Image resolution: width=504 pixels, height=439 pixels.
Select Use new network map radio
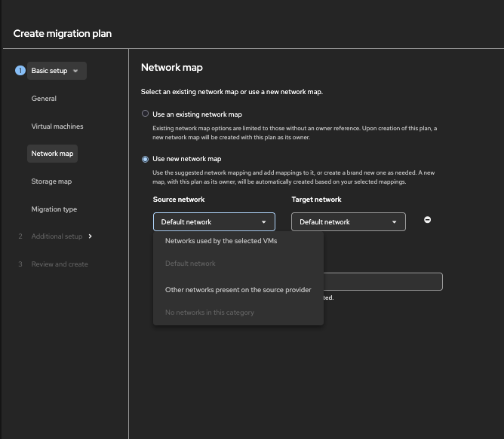146,159
